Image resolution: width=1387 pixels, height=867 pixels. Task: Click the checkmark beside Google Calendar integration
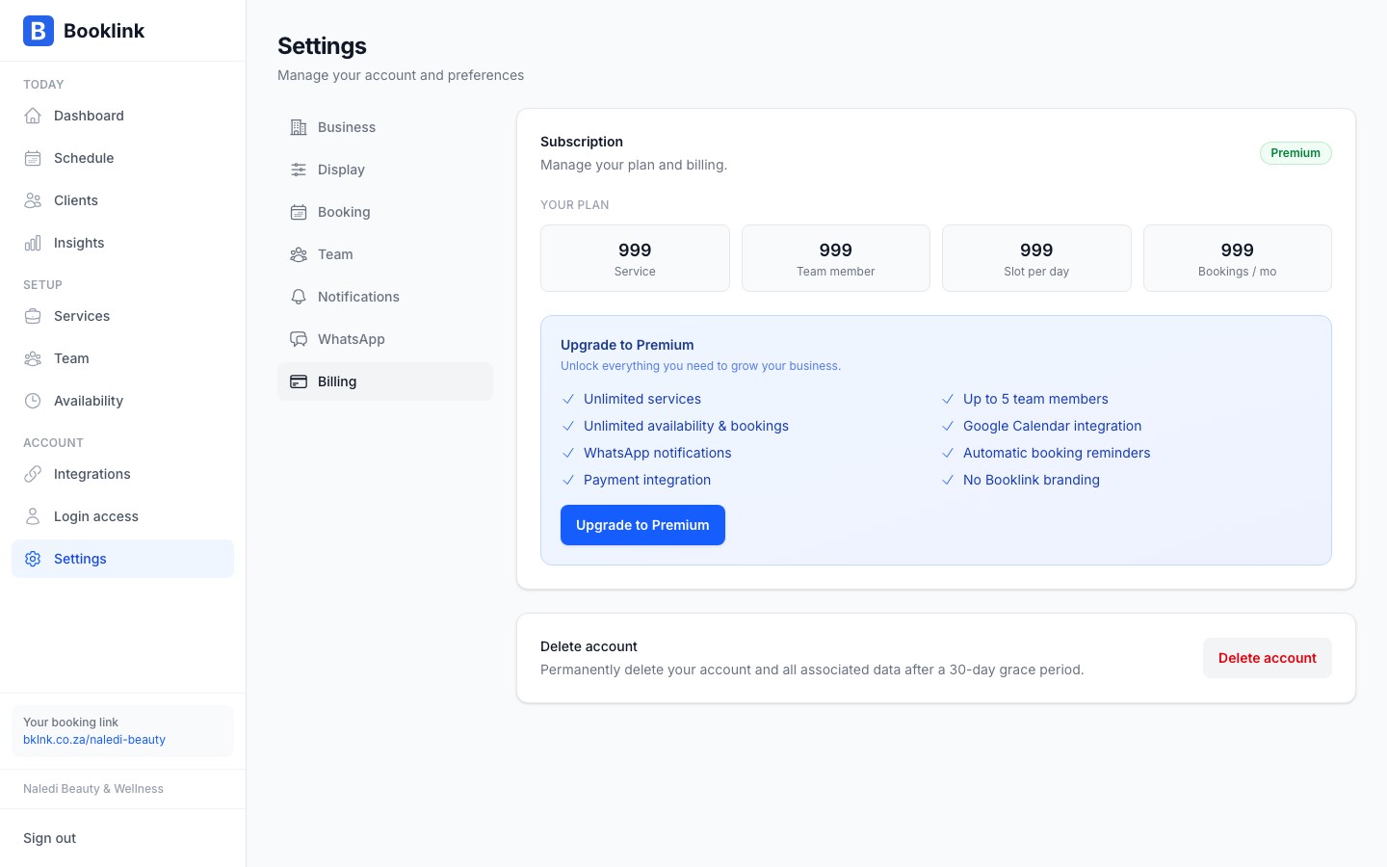(x=948, y=426)
